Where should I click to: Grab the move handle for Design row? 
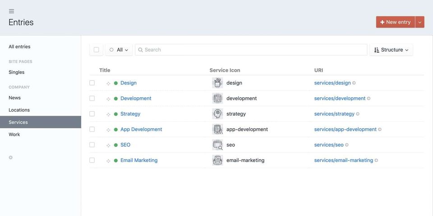pos(108,84)
